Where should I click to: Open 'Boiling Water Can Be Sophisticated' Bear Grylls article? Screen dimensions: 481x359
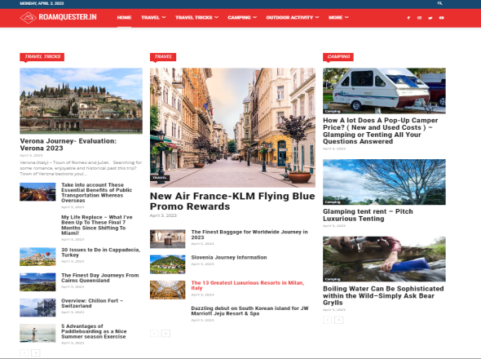[x=383, y=295]
